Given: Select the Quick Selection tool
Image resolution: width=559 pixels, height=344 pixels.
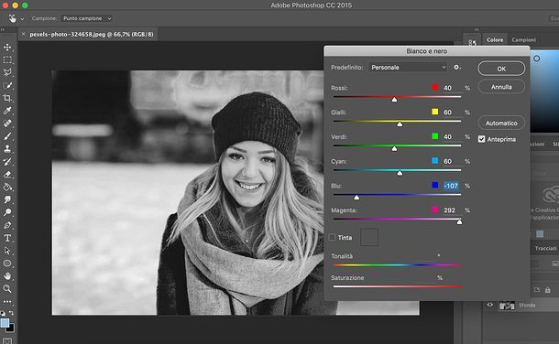Looking at the screenshot, I should pos(7,85).
